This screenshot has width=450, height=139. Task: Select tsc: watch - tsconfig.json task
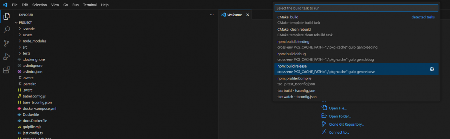pos(356,97)
